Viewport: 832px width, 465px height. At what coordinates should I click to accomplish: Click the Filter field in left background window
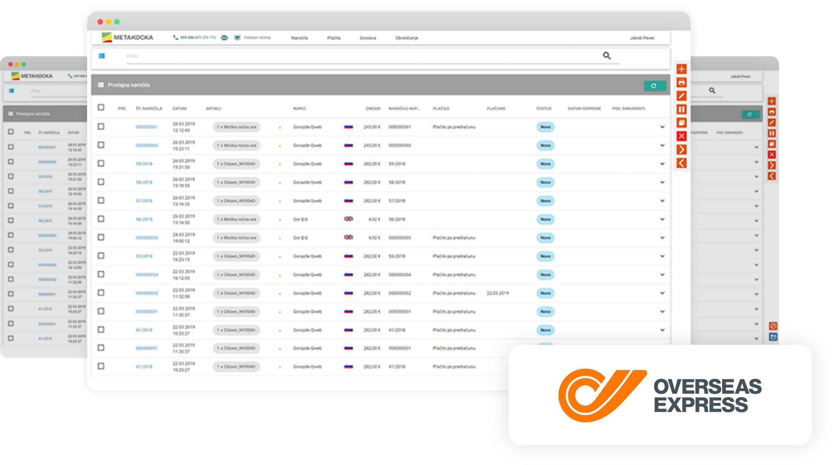[59, 91]
